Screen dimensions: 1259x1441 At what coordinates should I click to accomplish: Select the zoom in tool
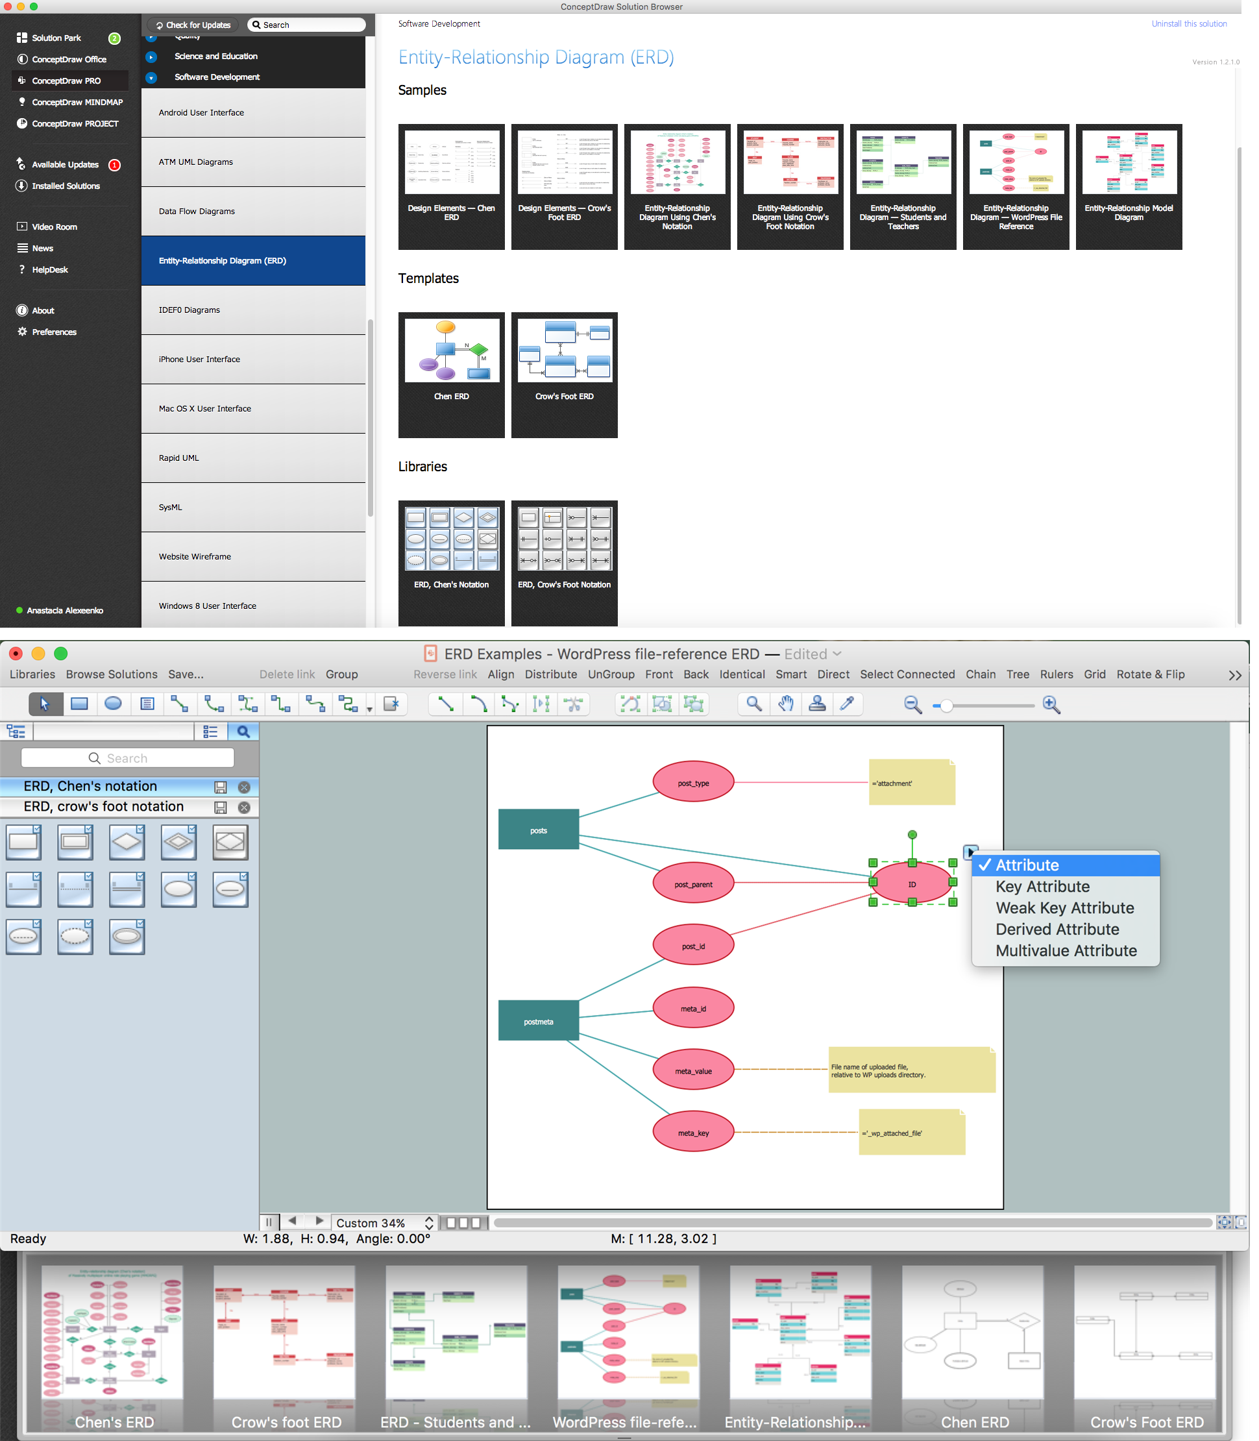coord(1051,704)
